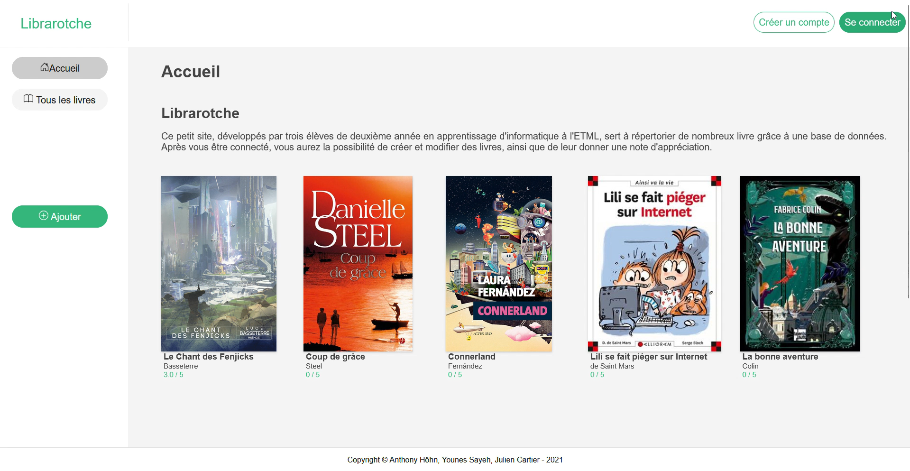Image resolution: width=910 pixels, height=471 pixels.
Task: Open Lili se fait piéger cover
Action: (654, 264)
